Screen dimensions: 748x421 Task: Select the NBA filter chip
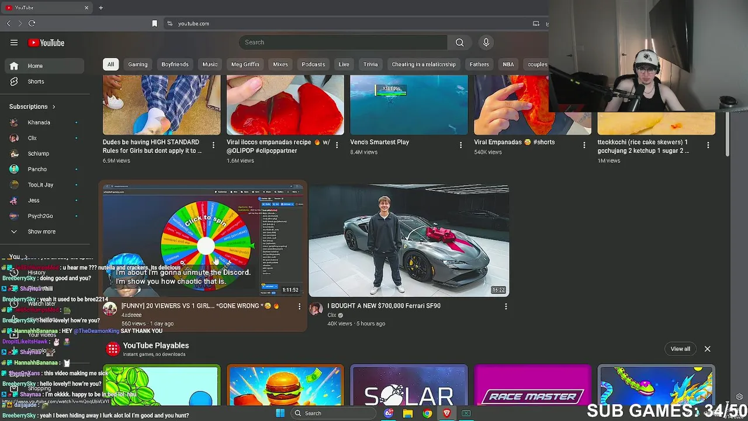tap(508, 64)
